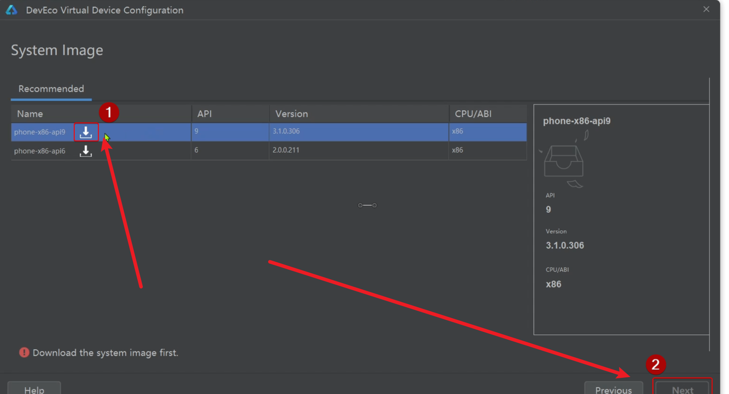The width and height of the screenshot is (729, 394).
Task: Open Help for the dialog
Action: (x=34, y=389)
